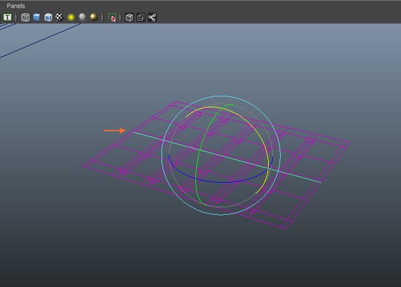Click the gold sphere shading icon
Screen dimensions: 401x287
94,17
